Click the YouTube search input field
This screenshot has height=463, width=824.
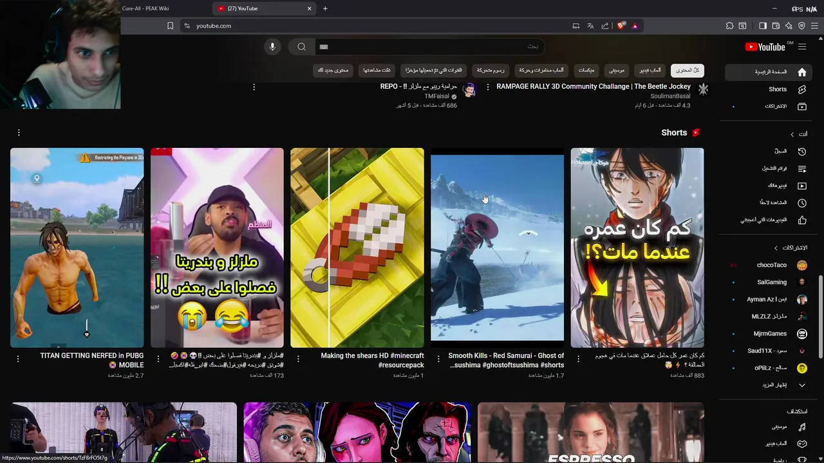click(430, 46)
